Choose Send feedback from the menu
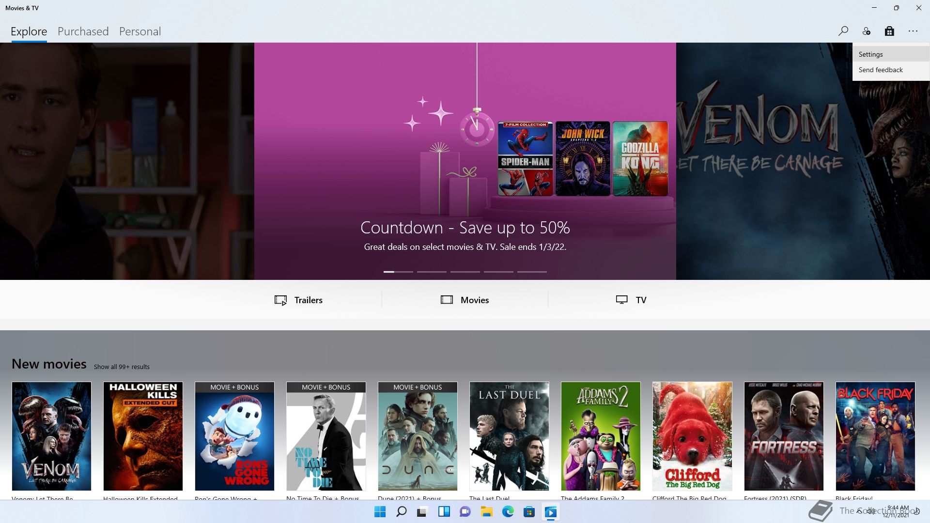The image size is (930, 523). (891, 70)
